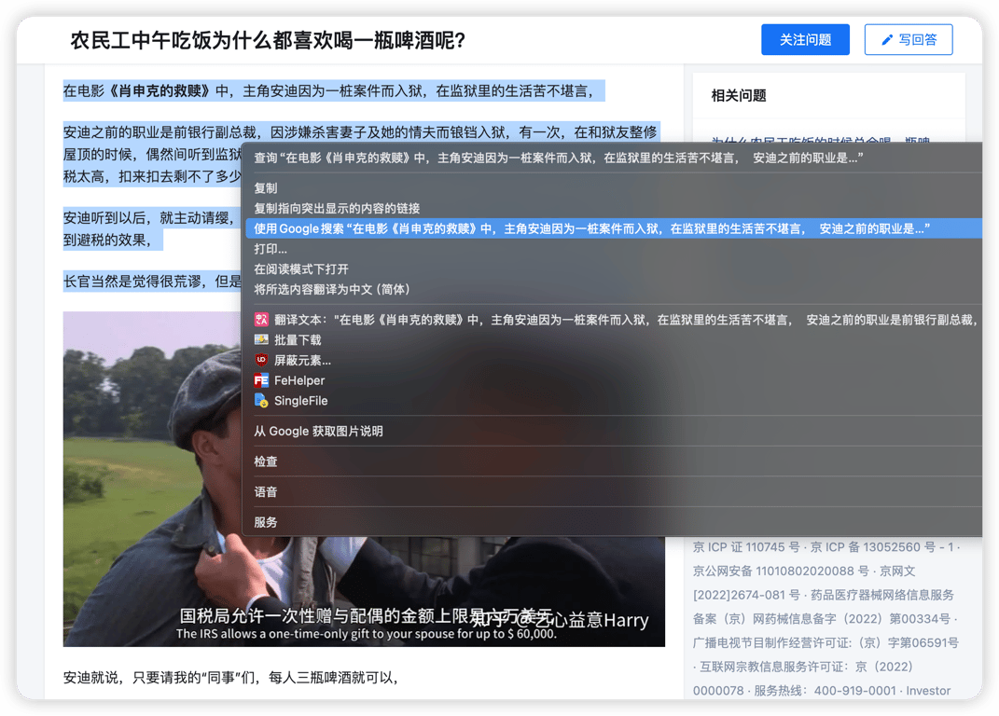Choose 屏蔽元素... menu entry
Viewport: 999px width, 716px height.
click(x=612, y=361)
